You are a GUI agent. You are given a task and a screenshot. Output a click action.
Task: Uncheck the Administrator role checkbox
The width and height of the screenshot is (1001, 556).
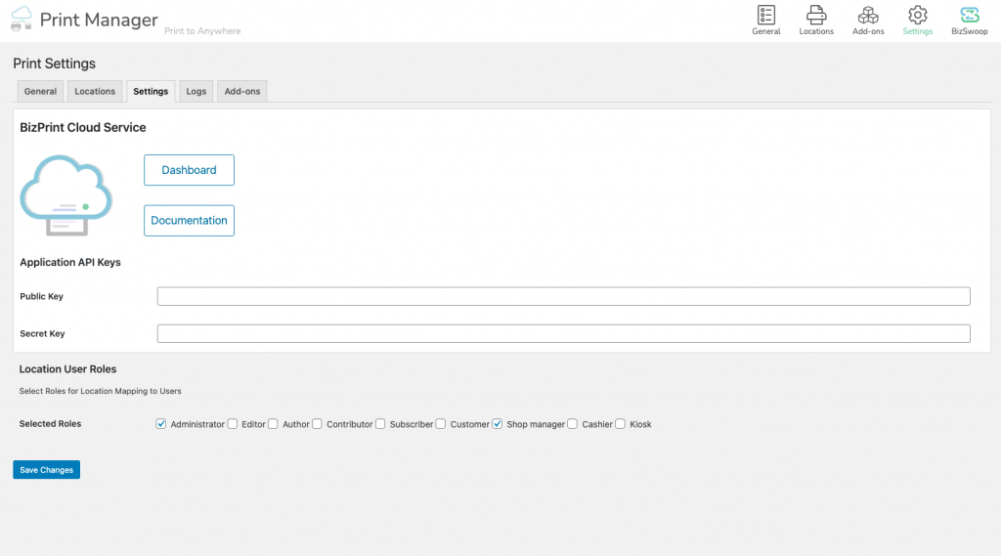click(x=161, y=424)
